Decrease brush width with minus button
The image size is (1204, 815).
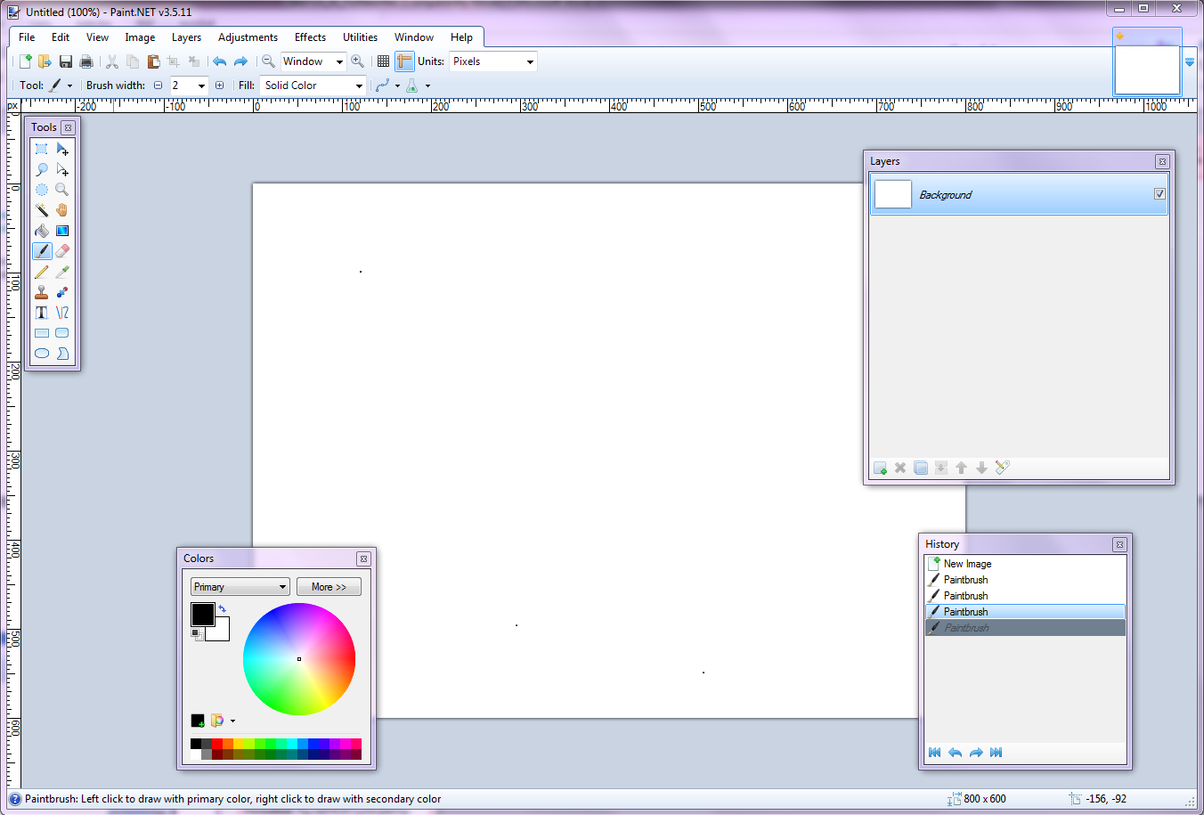point(158,86)
